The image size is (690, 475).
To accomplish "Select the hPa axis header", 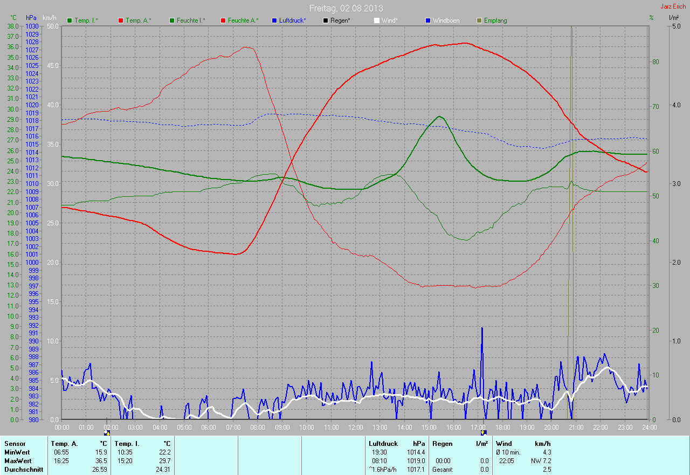I will [31, 18].
